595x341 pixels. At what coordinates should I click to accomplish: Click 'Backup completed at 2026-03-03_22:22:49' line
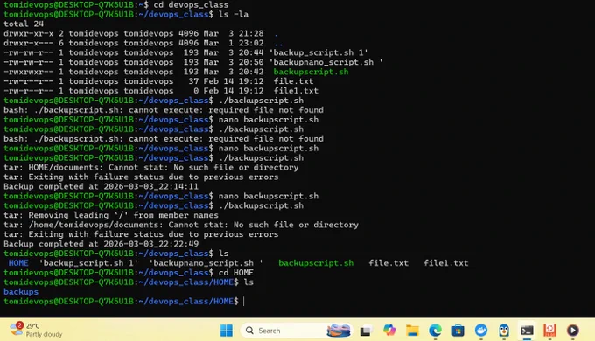coord(101,244)
